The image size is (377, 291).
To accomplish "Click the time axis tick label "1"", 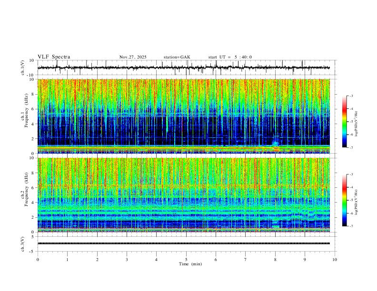I will point(67,260).
